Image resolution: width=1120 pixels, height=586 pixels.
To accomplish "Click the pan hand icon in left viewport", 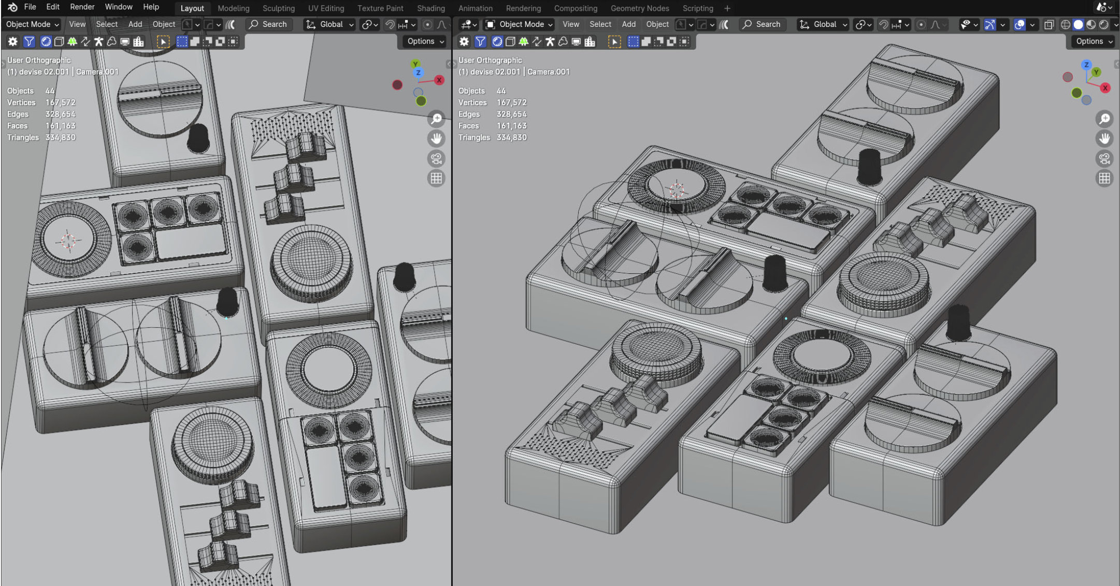I will click(436, 139).
